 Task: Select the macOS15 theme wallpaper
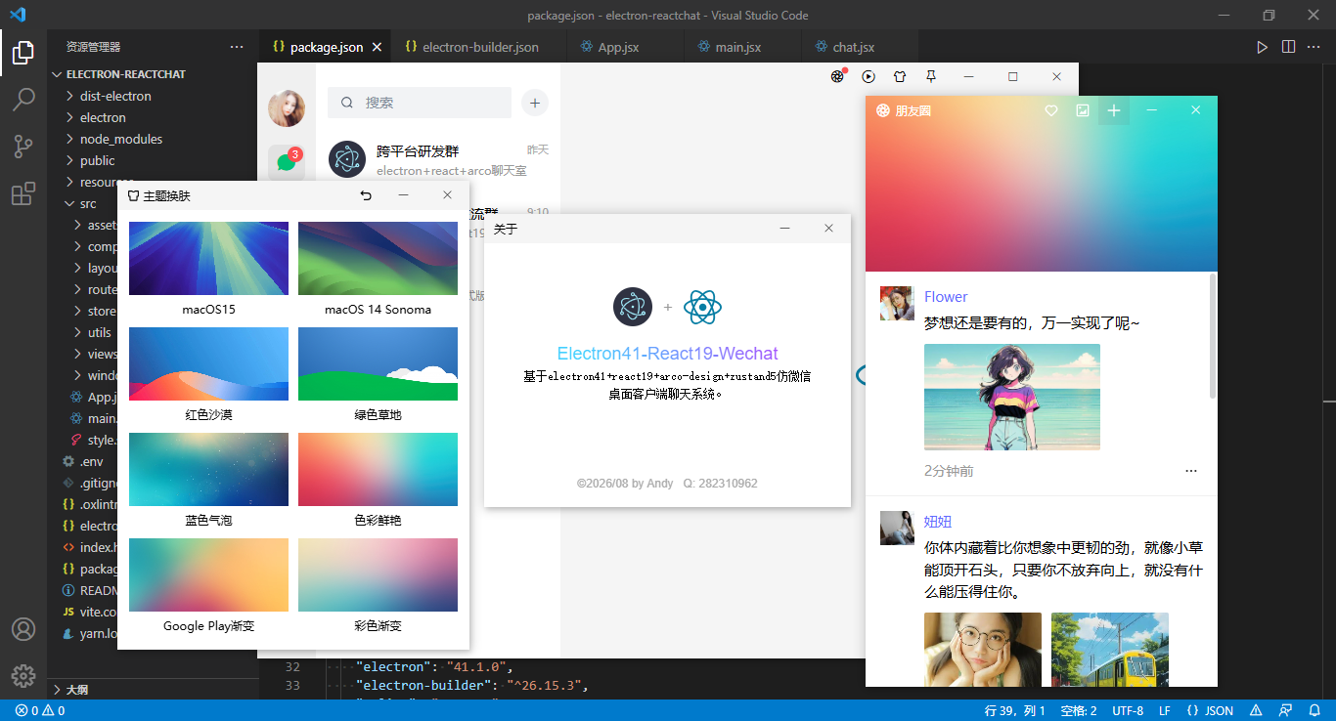click(x=208, y=258)
